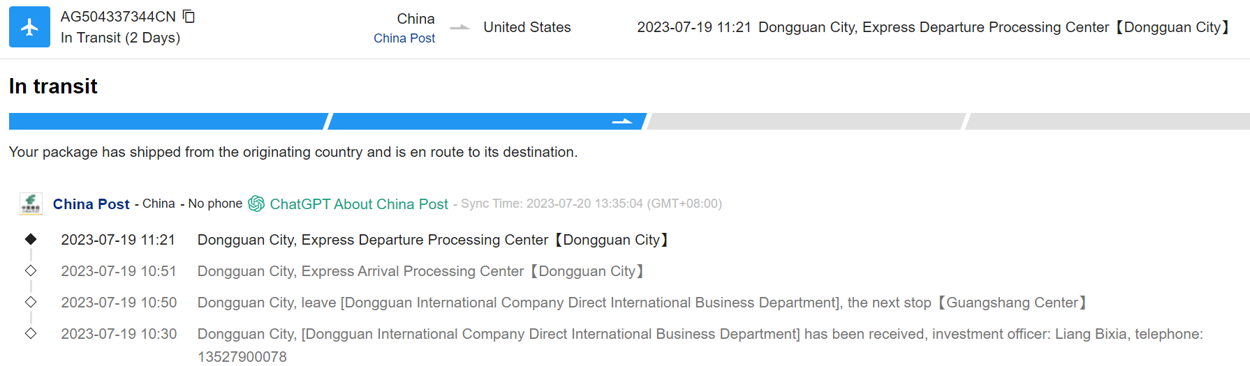Click the ChatGPT swirl icon
1250x366 pixels.
point(256,204)
